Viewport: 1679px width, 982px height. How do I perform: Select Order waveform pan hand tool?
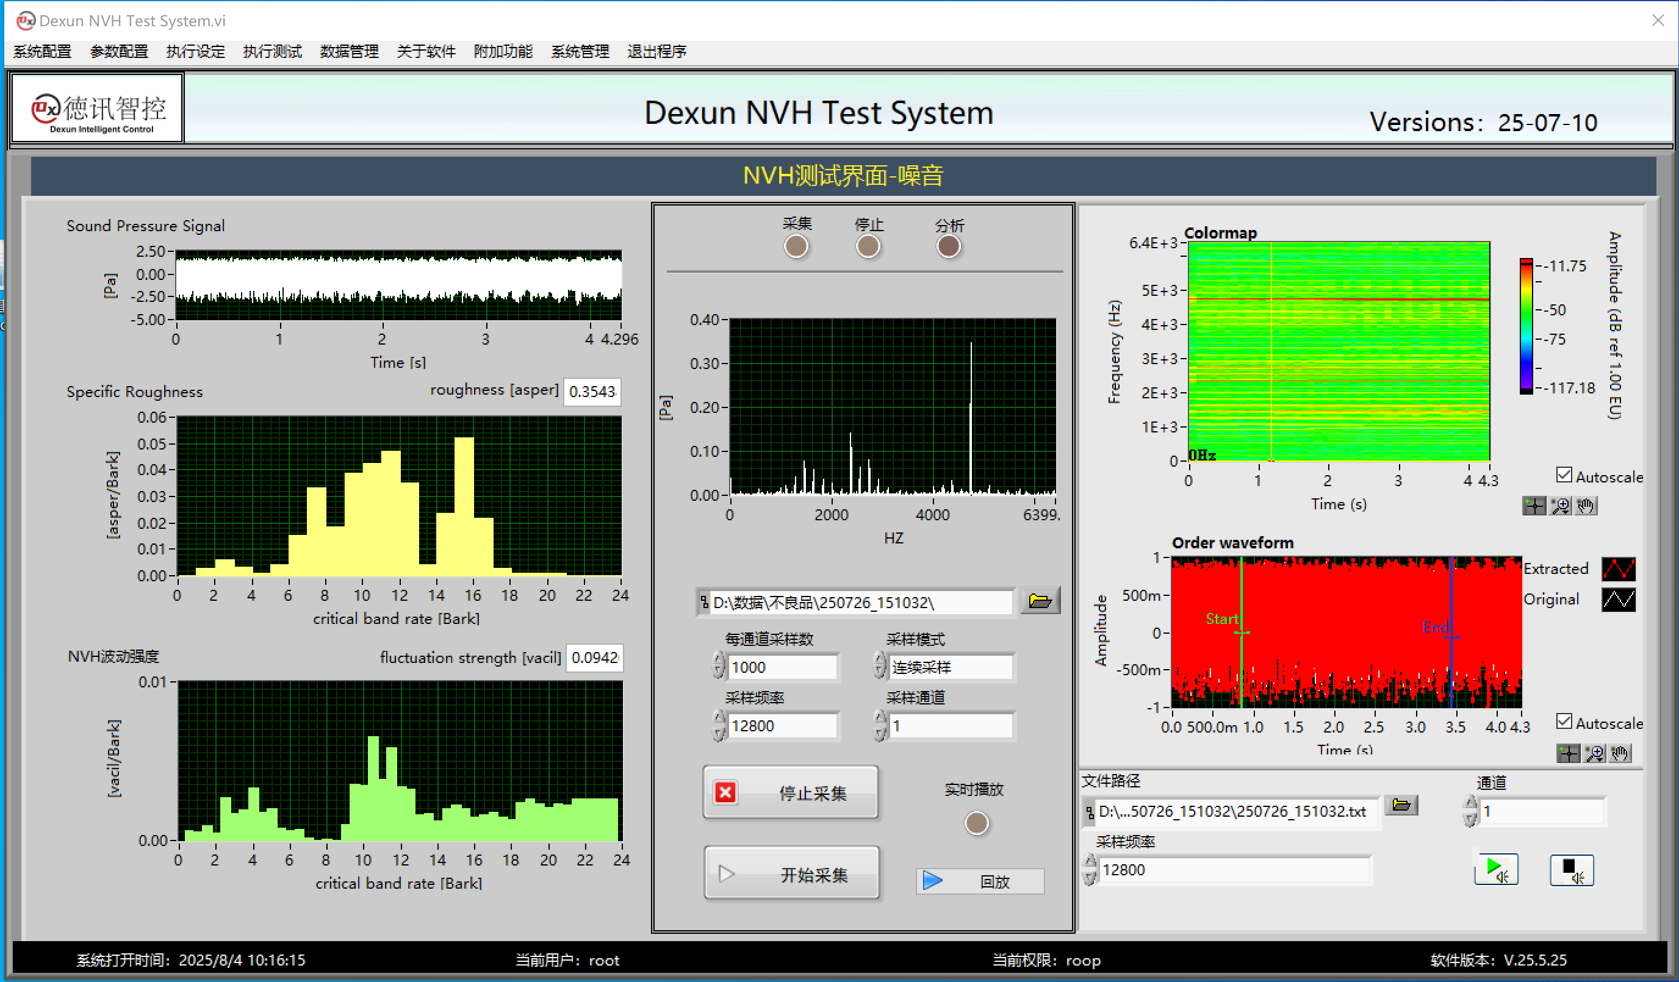pos(1620,753)
